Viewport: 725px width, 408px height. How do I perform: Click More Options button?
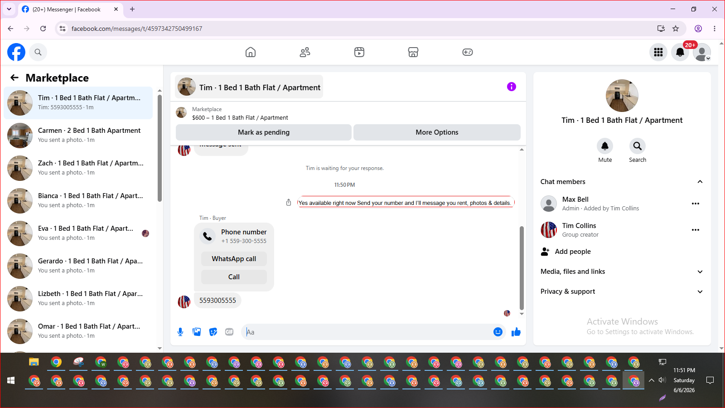pos(437,132)
